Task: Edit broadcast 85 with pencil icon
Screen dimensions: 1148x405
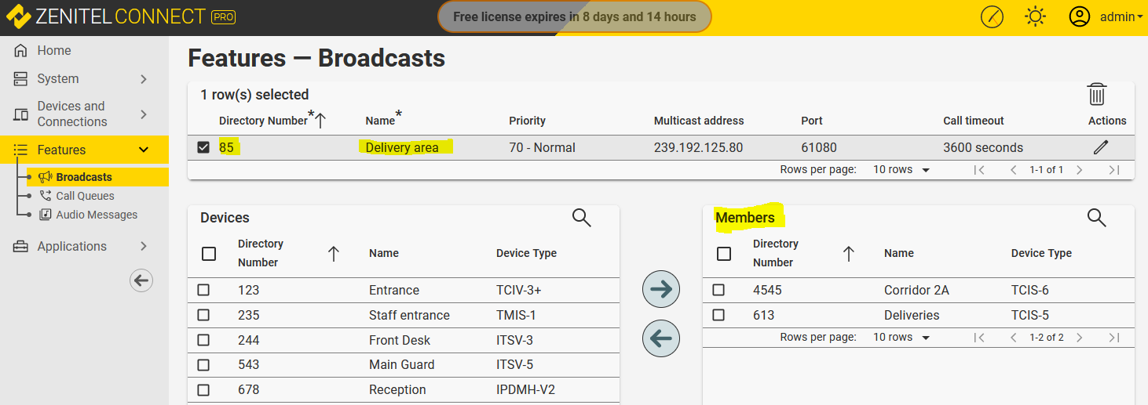Action: [x=1101, y=147]
